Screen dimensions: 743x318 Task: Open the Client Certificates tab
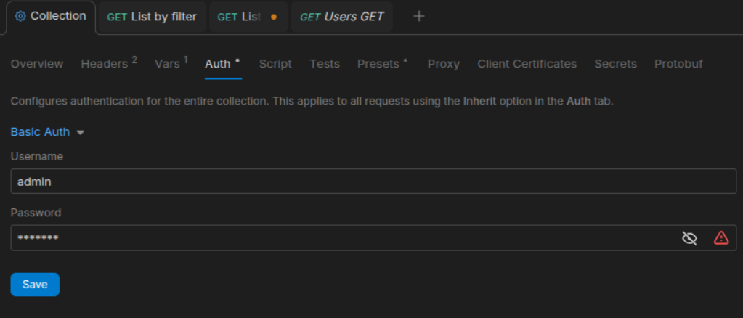coord(527,64)
